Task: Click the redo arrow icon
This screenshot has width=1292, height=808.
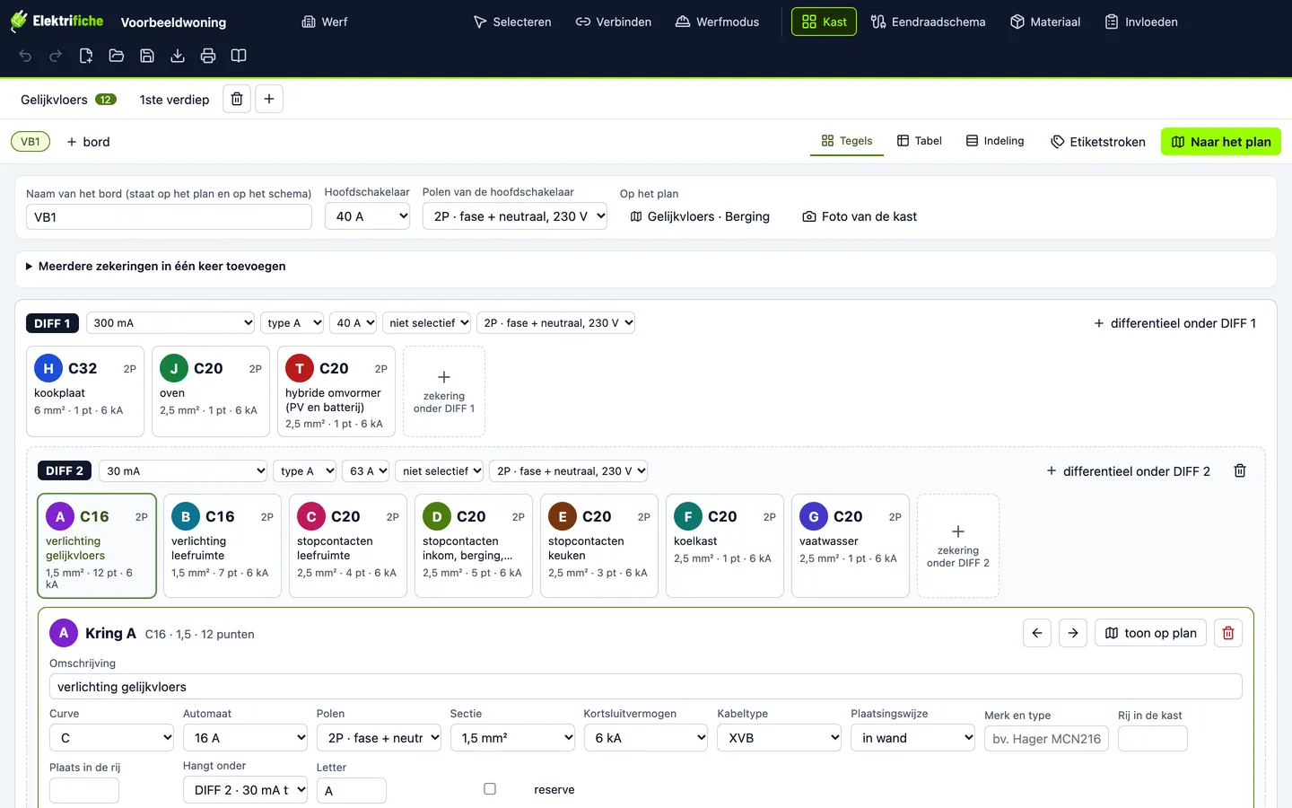Action: tap(56, 56)
